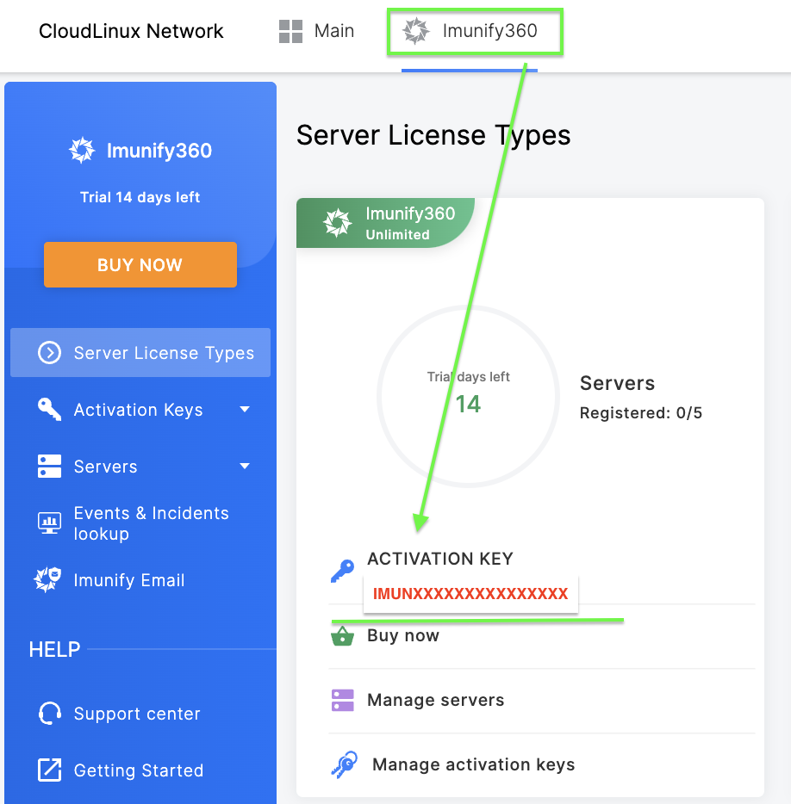Screen dimensions: 791x804
Task: Click the Manage activation keys icon
Action: tap(345, 764)
